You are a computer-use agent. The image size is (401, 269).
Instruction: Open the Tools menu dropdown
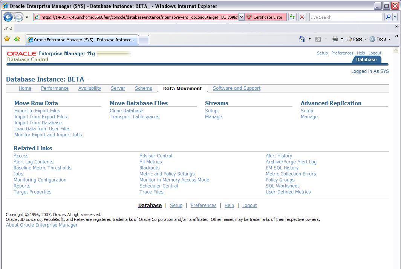click(380, 39)
